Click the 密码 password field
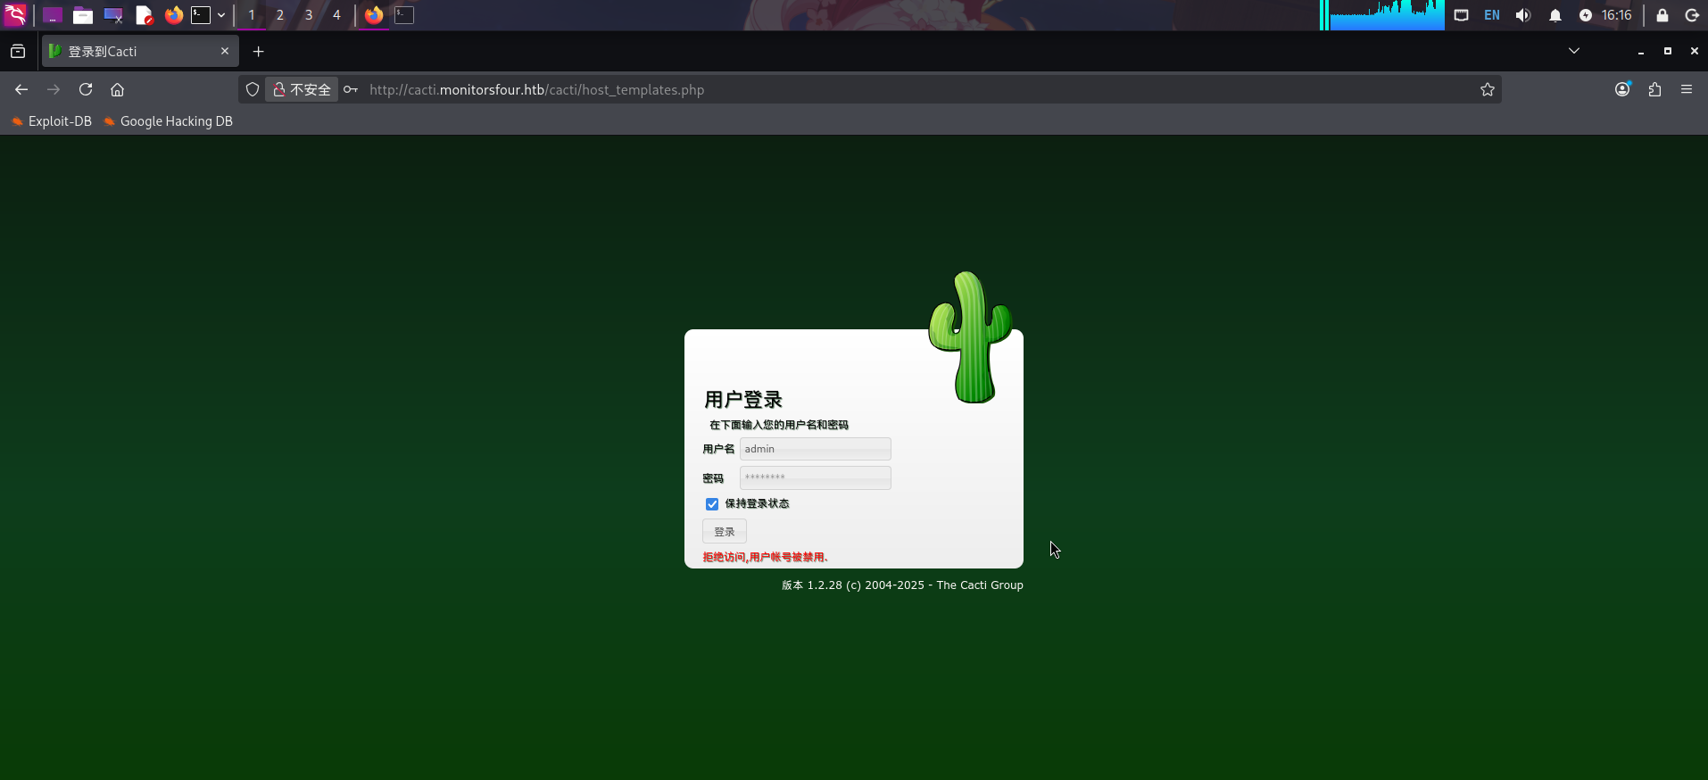The image size is (1708, 780). (816, 477)
